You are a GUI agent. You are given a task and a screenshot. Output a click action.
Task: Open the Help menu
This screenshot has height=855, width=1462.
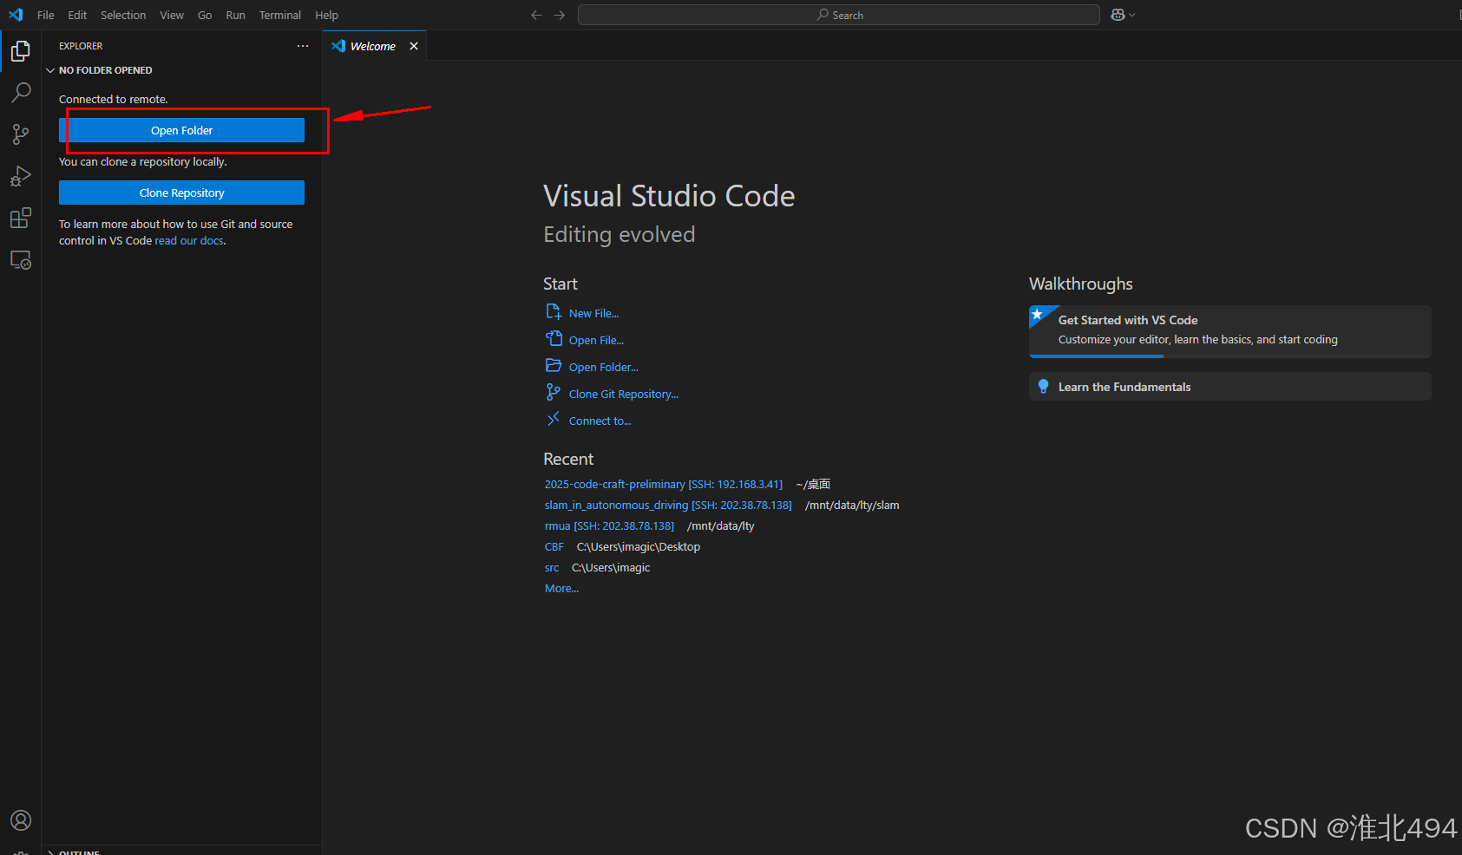326,15
